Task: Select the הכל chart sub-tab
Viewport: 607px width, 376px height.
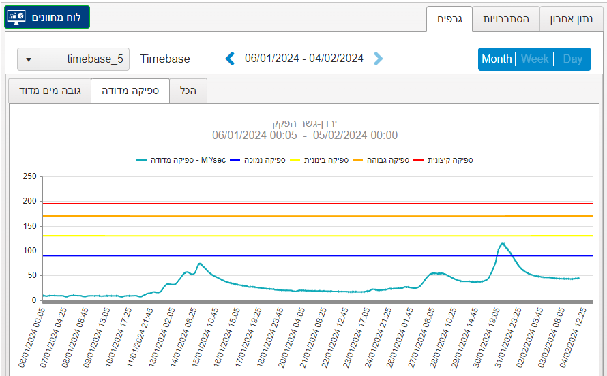Action: pos(188,90)
